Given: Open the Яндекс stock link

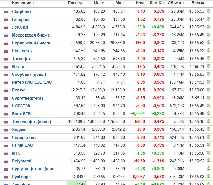Looking at the screenshot, I should tap(19, 129).
